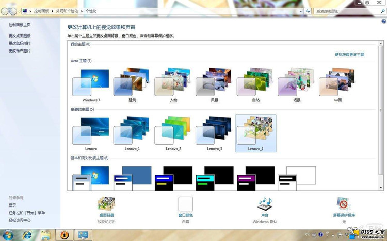Open 显示 under 另请参阅

[12, 205]
